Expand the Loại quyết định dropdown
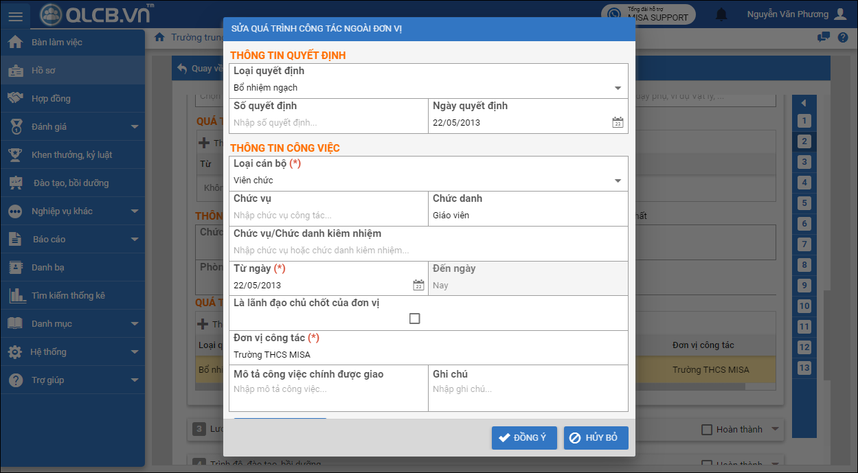 (618, 88)
